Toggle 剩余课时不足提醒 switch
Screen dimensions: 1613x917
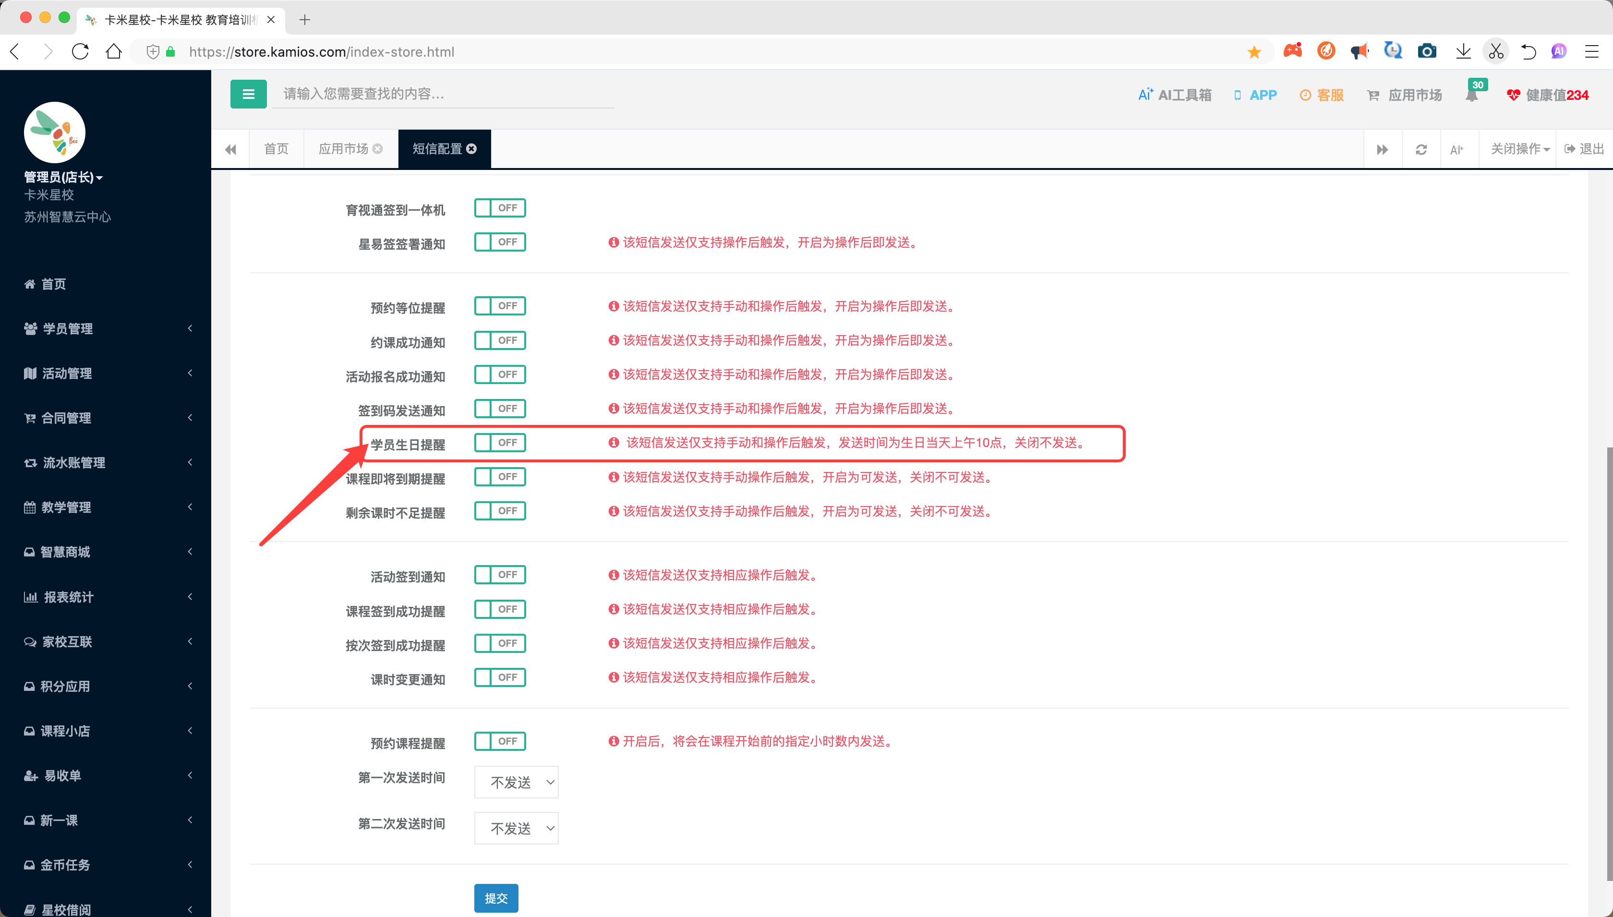(x=500, y=511)
